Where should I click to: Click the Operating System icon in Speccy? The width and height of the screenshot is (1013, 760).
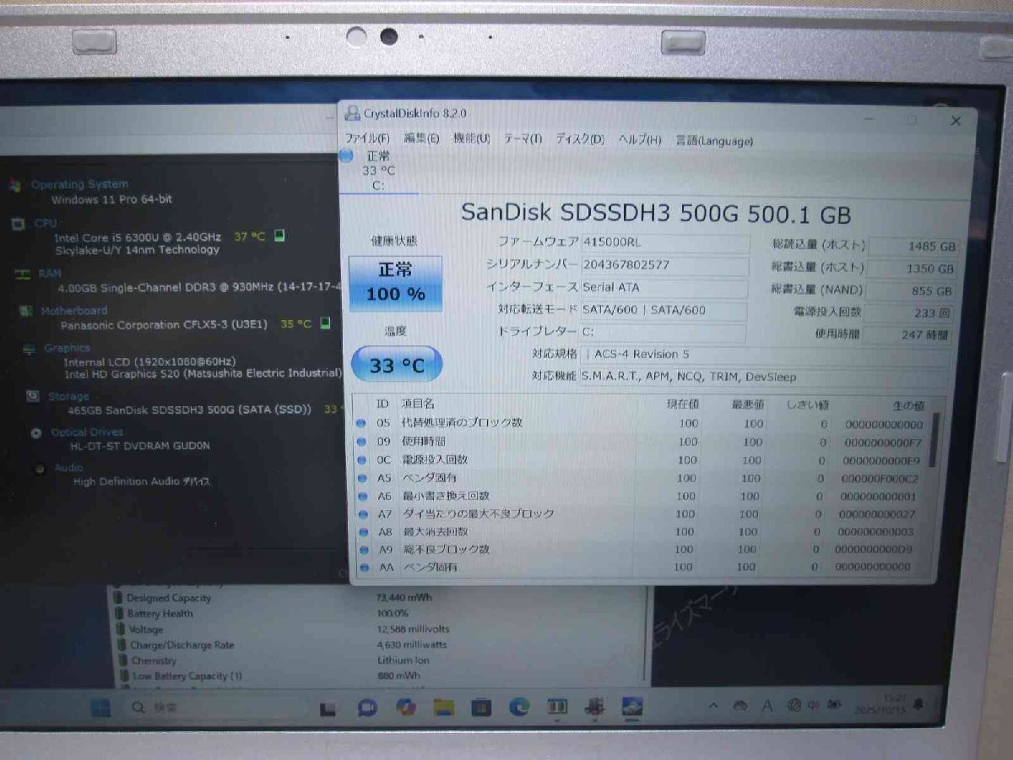(x=14, y=185)
